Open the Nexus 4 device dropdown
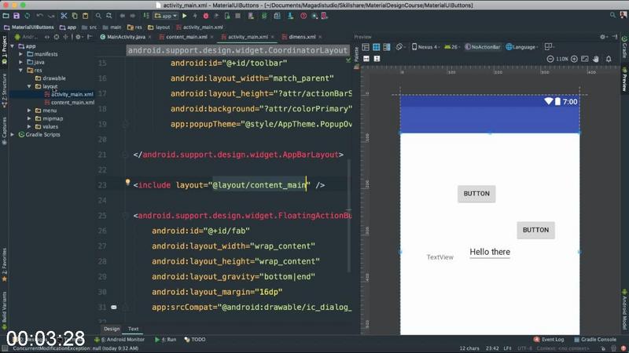The image size is (629, 353). tap(425, 47)
